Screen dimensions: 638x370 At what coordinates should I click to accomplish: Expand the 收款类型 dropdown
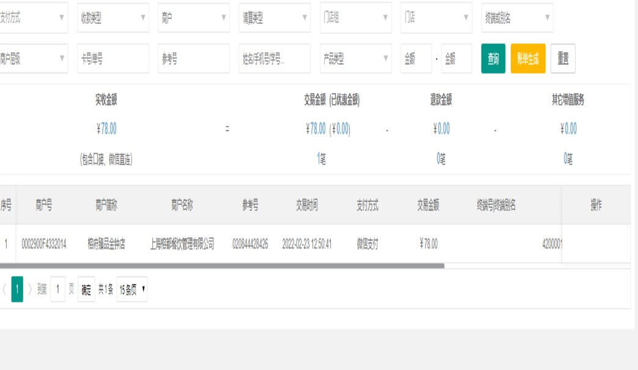[113, 18]
